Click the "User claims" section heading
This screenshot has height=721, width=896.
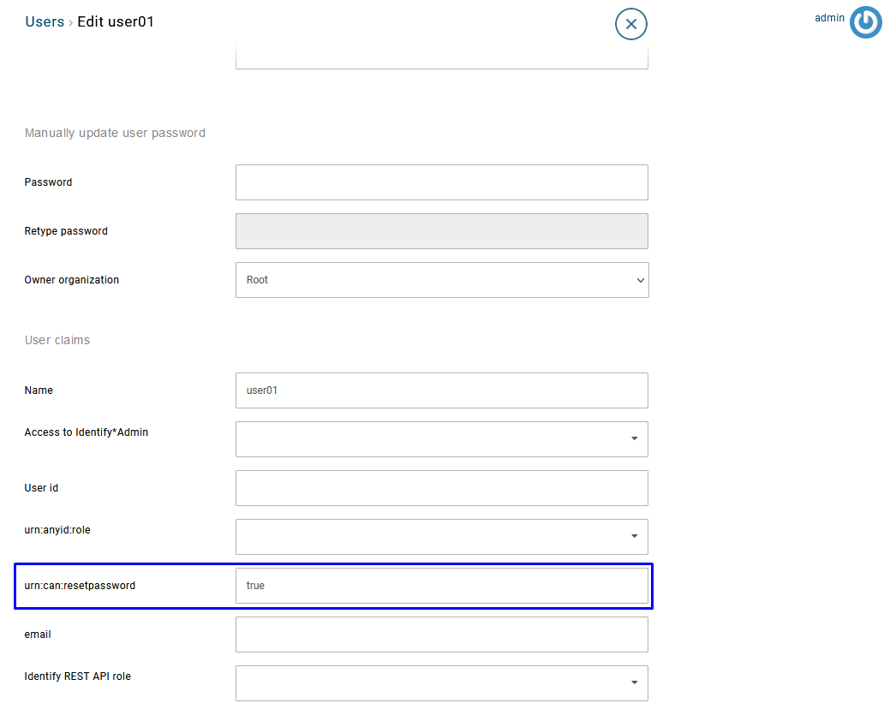tap(57, 341)
